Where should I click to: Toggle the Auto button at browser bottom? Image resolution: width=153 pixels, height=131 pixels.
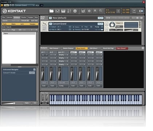click(x=27, y=103)
